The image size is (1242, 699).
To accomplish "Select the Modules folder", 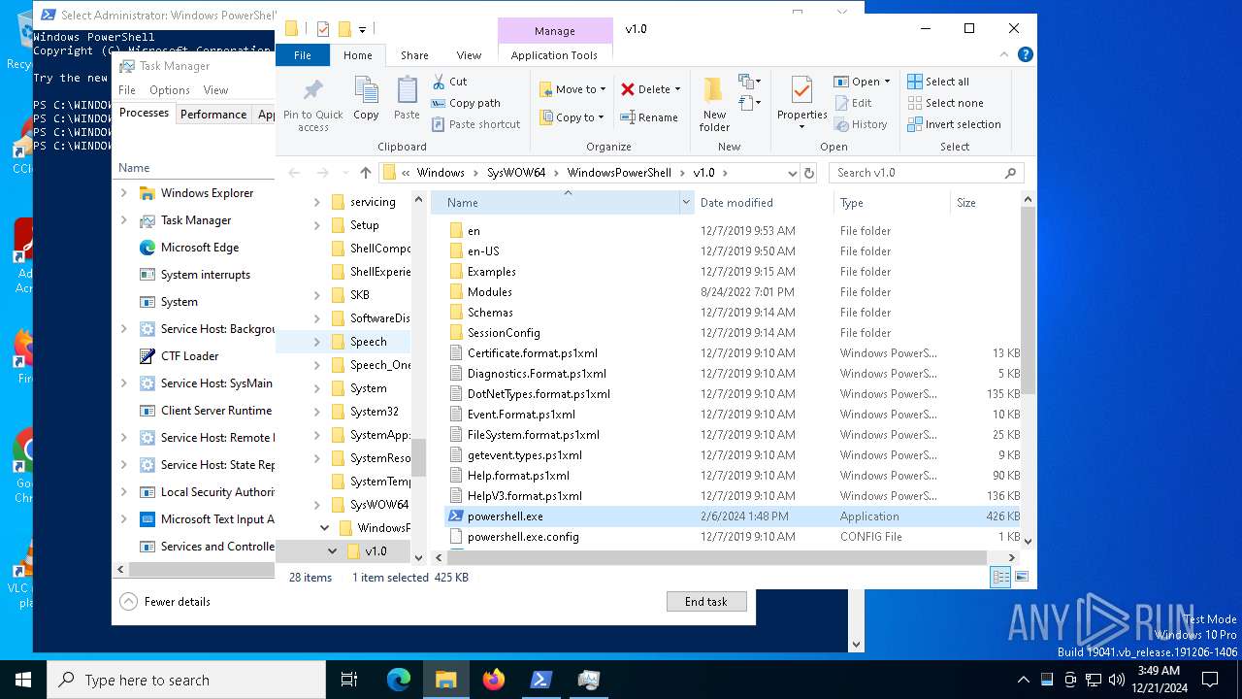I will (489, 292).
